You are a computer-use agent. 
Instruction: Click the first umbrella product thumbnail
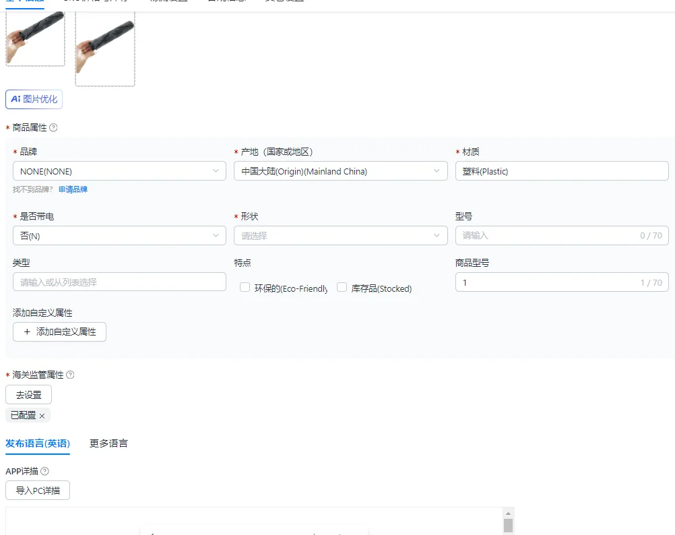tap(35, 38)
